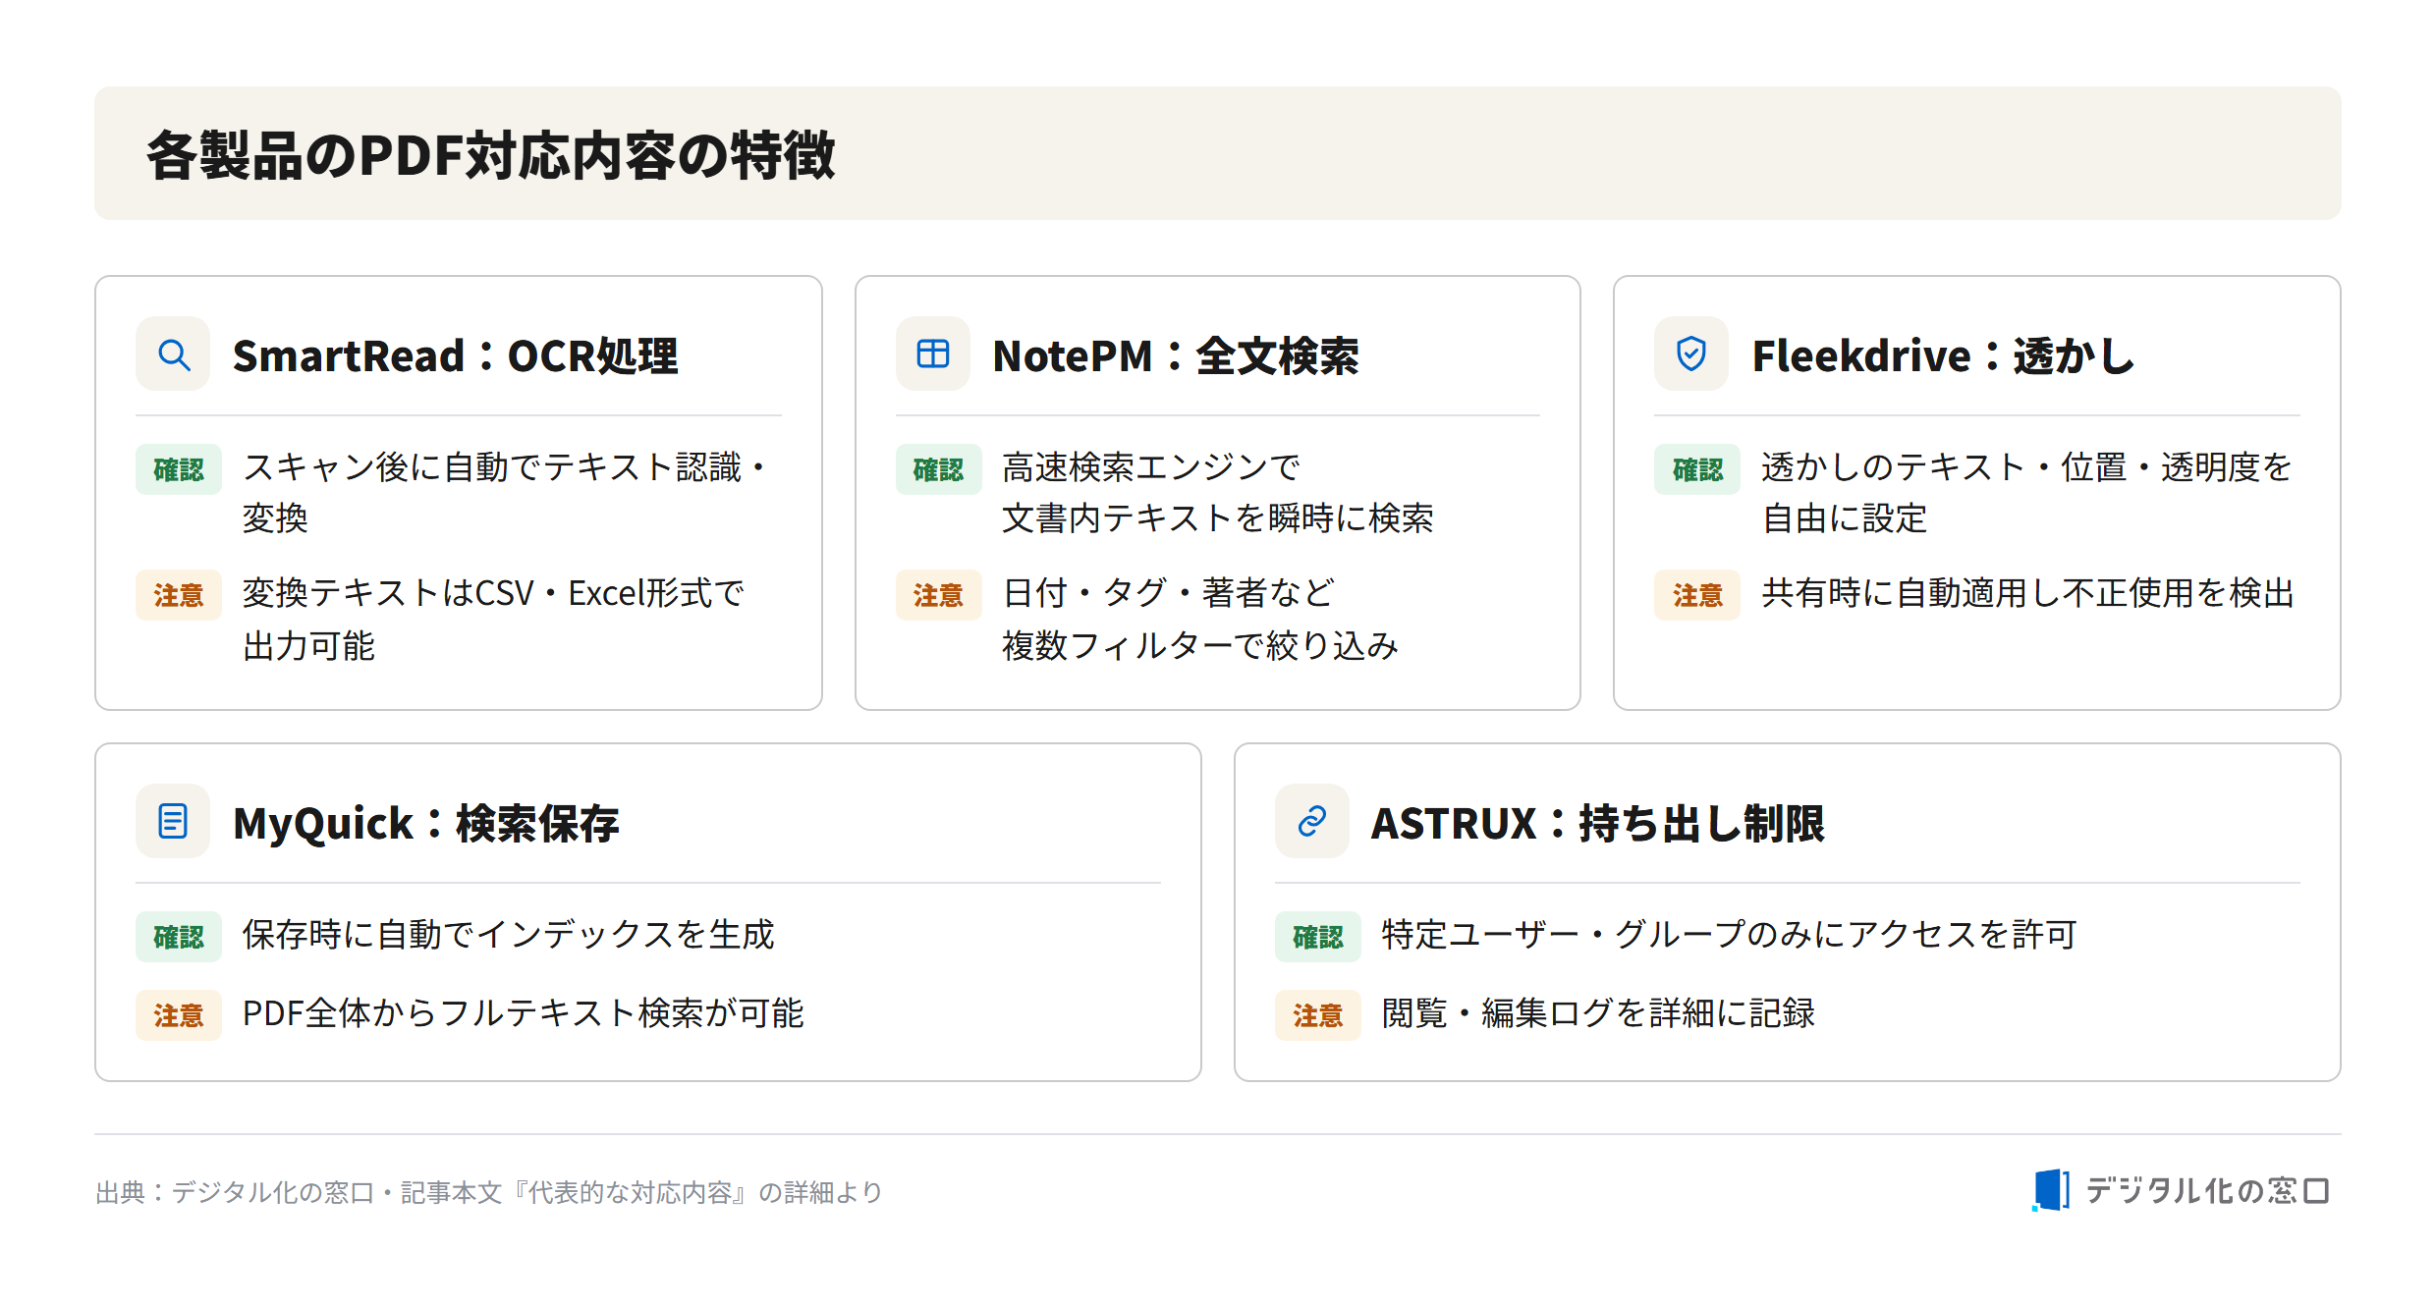
Task: Click the ASTRUX card's green 確認 badge
Action: [x=1317, y=937]
